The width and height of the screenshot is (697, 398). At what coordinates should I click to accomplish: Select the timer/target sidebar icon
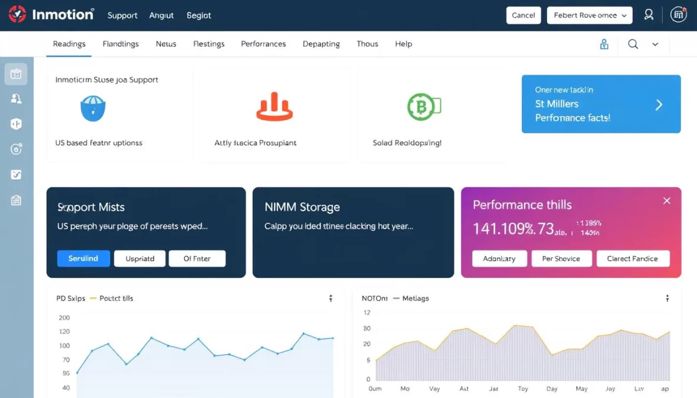pos(17,149)
